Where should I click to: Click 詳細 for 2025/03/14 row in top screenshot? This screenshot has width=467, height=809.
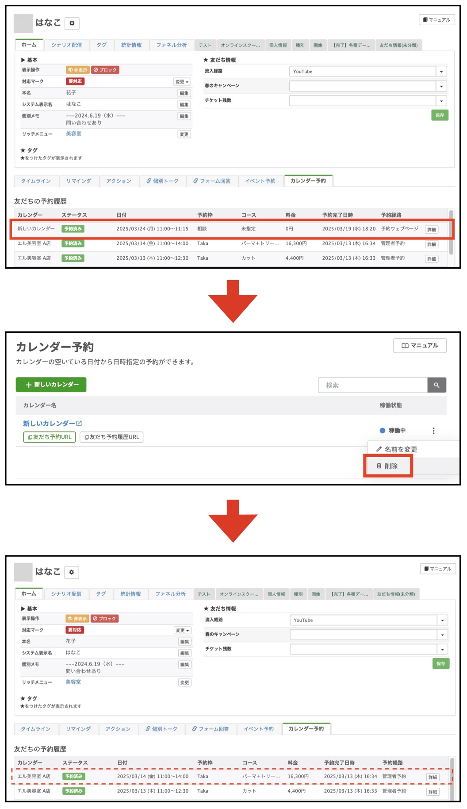(432, 244)
